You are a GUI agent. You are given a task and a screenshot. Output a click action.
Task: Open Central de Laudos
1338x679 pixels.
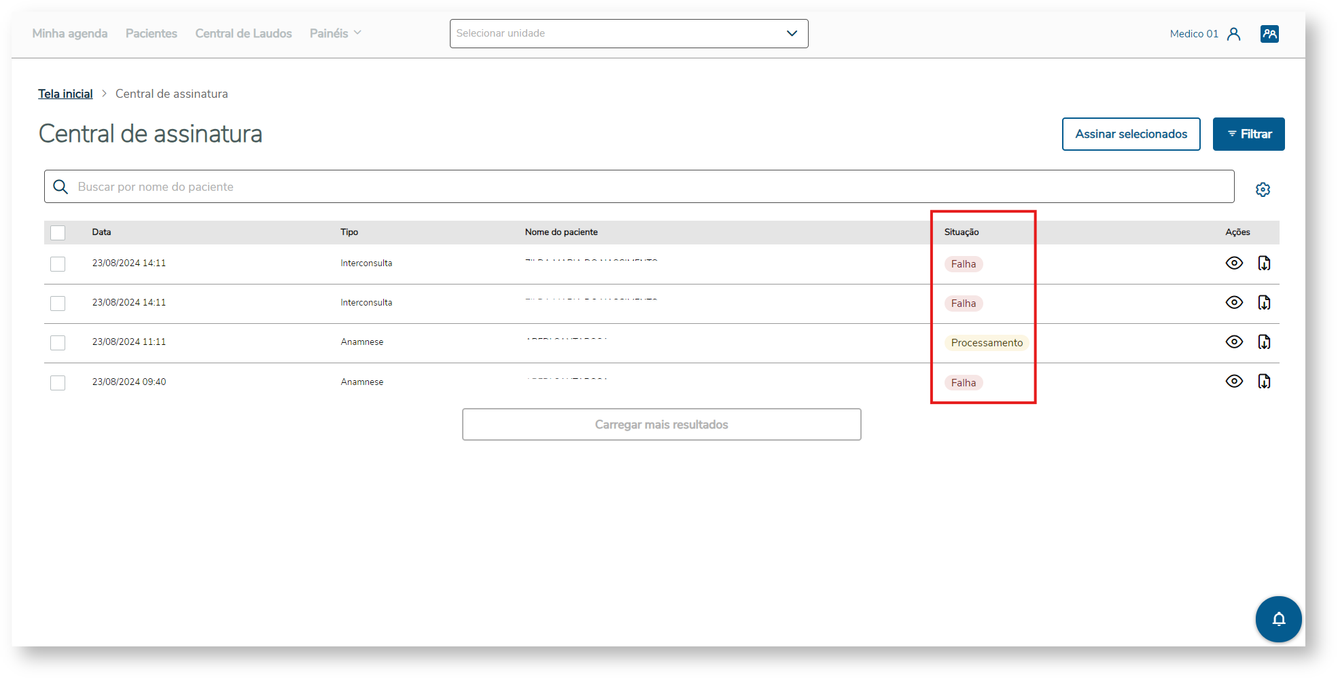pyautogui.click(x=243, y=34)
